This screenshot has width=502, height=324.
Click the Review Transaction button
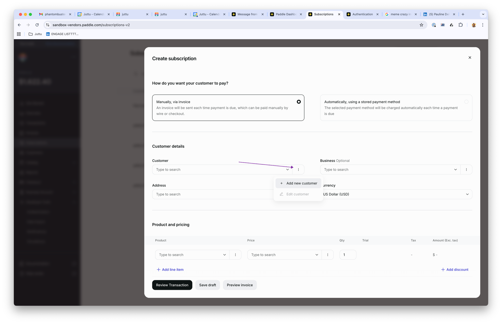(172, 285)
